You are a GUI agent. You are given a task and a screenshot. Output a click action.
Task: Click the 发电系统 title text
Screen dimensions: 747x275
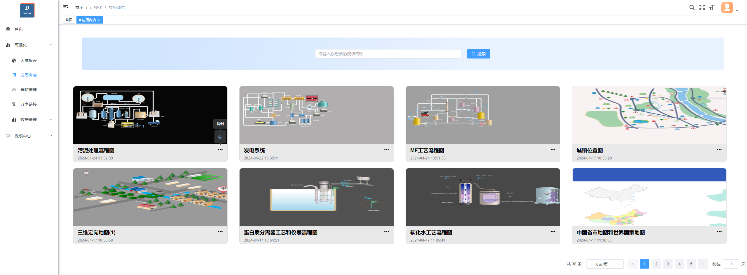tap(254, 150)
